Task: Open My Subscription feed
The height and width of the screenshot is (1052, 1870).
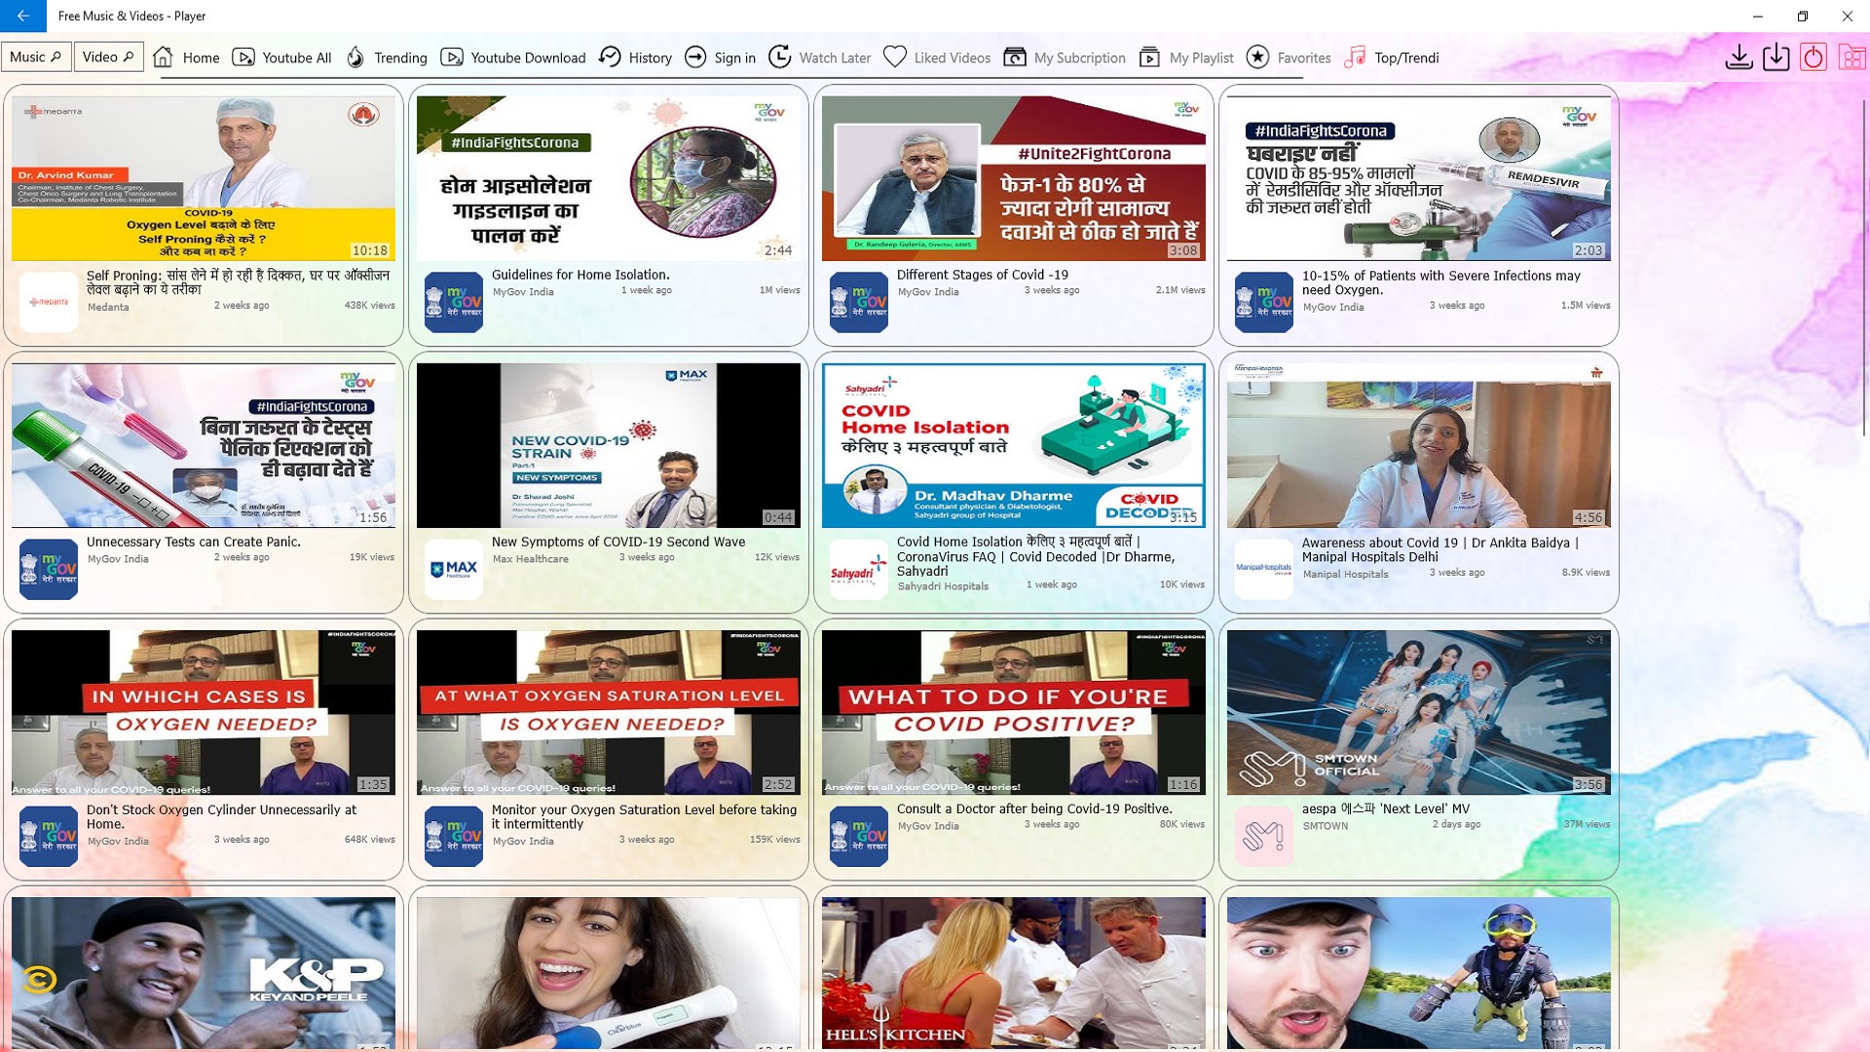Action: point(1077,57)
